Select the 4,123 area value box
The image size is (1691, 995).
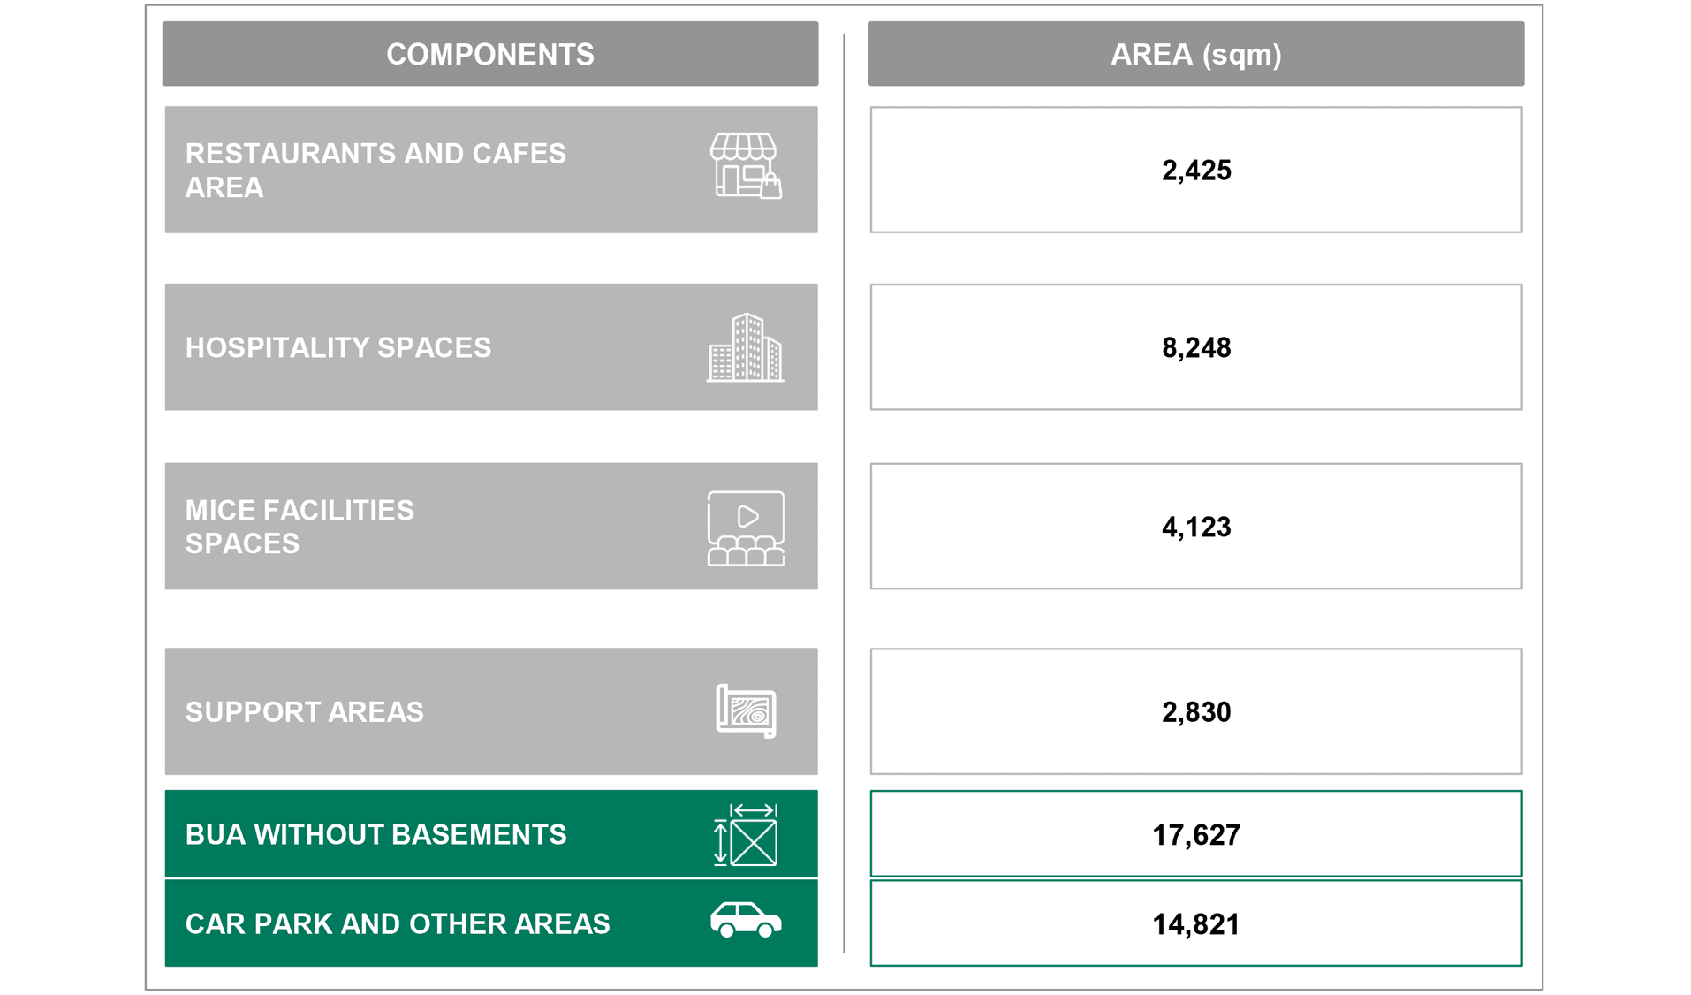coord(1195,527)
